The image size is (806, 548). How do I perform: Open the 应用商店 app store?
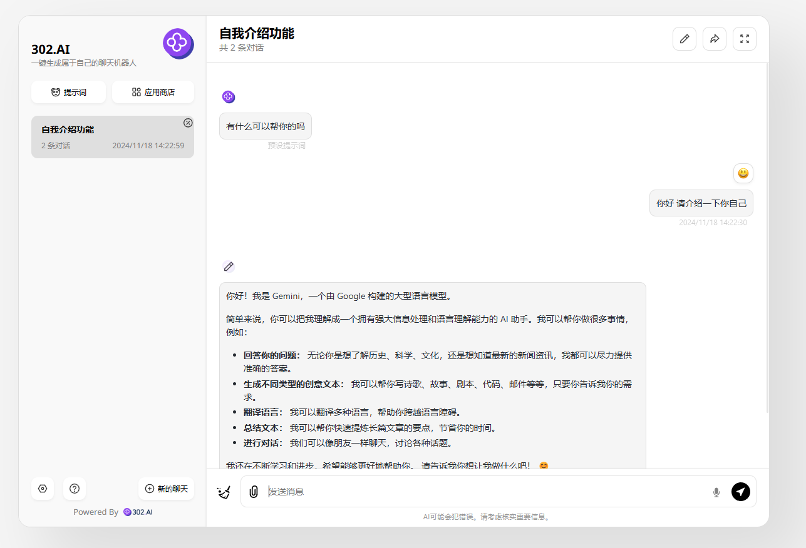pyautogui.click(x=153, y=92)
